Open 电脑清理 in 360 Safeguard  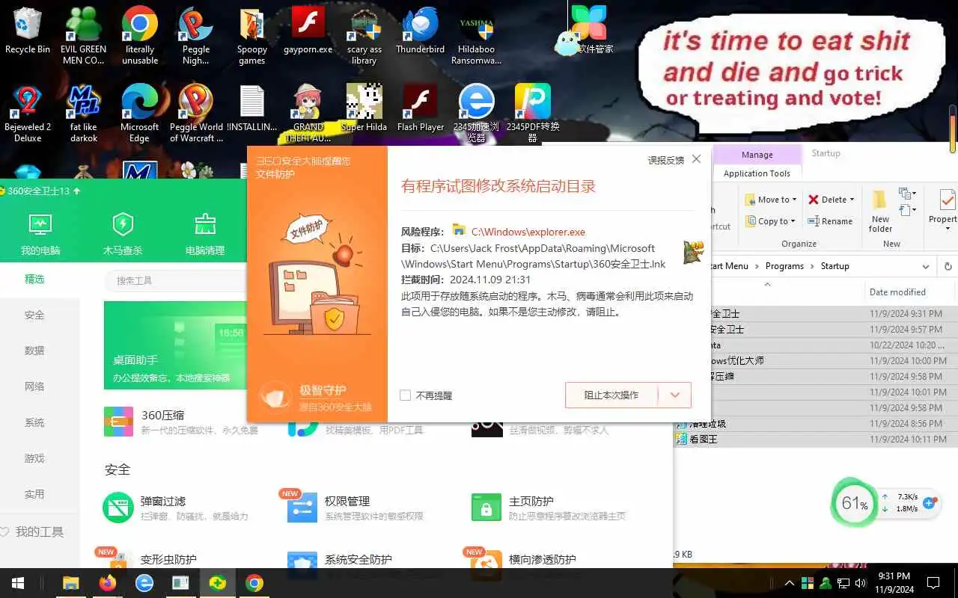(205, 234)
